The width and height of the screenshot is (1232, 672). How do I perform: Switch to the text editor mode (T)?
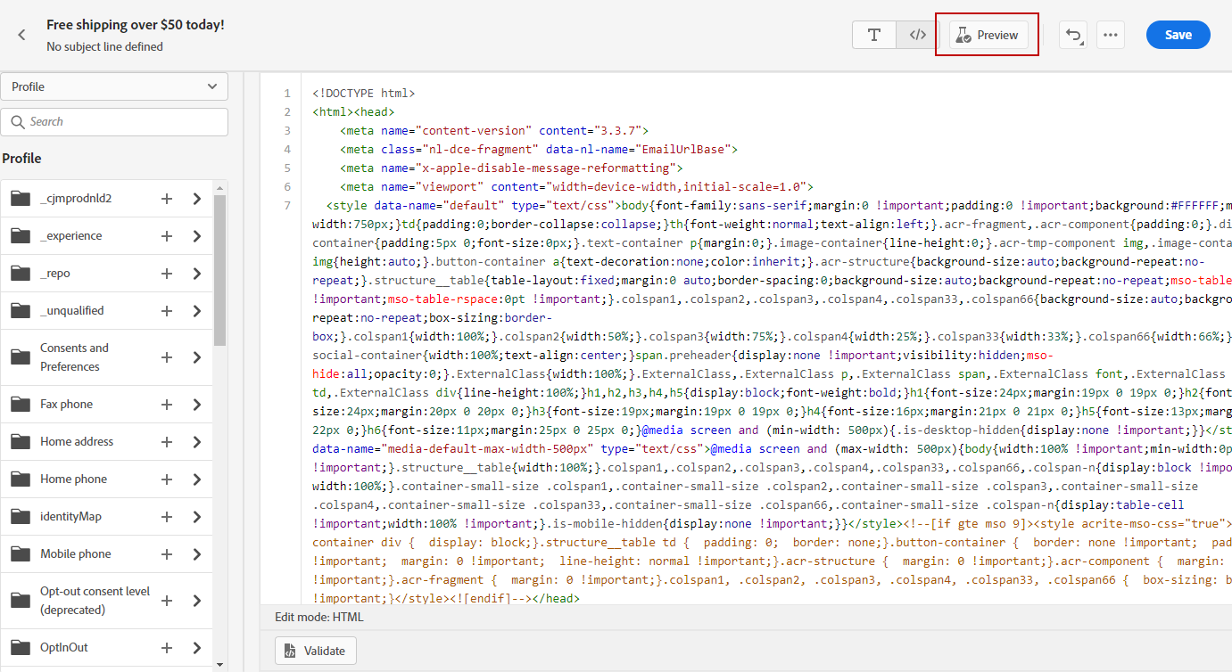[874, 35]
